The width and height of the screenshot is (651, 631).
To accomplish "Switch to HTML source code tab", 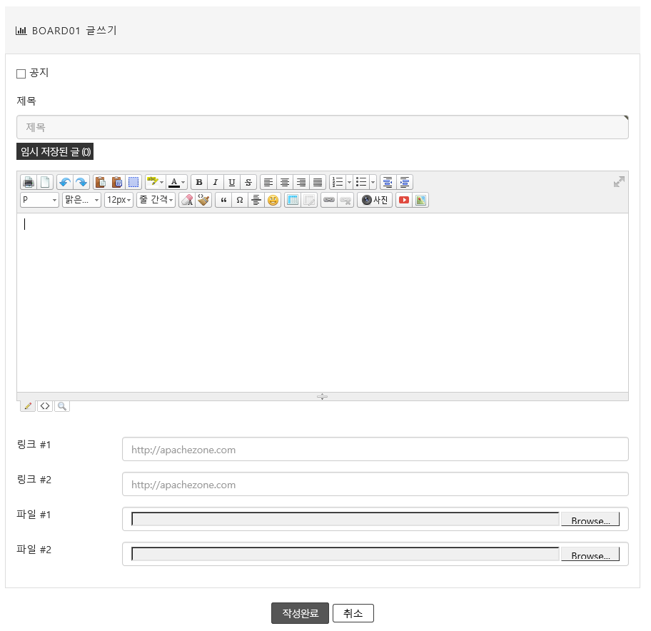I will click(45, 406).
